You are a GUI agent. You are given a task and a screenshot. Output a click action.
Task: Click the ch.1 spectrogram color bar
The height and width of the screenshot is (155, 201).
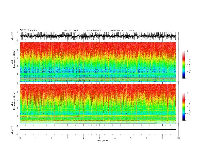coord(184,65)
